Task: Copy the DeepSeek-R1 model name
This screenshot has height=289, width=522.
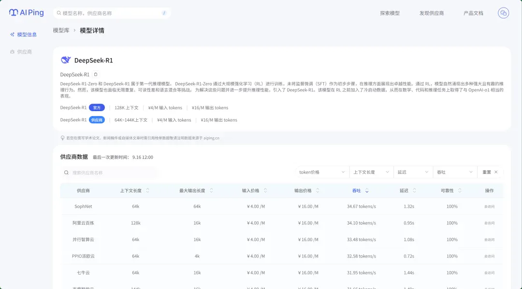Action: 96,74
